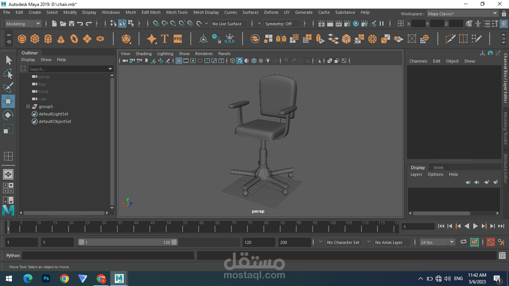509x286 pixels.
Task: Activate the Move tool in toolbox
Action: [8, 101]
